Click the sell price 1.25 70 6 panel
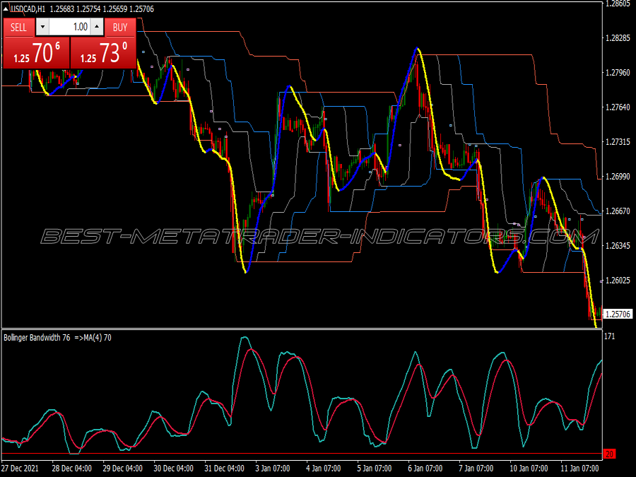Screen dimensions: 636x477 37,53
